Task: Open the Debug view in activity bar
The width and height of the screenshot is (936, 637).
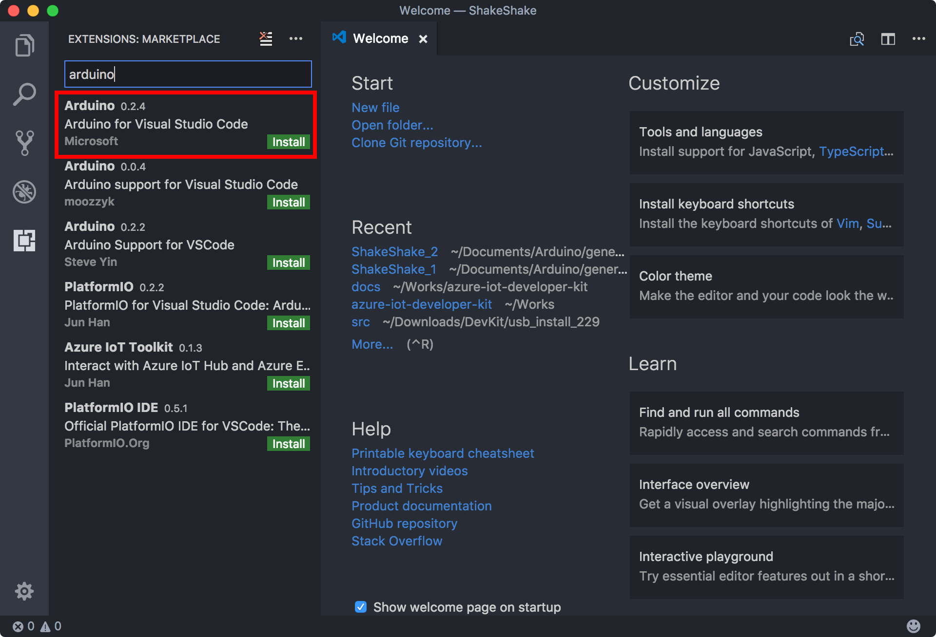Action: [24, 191]
